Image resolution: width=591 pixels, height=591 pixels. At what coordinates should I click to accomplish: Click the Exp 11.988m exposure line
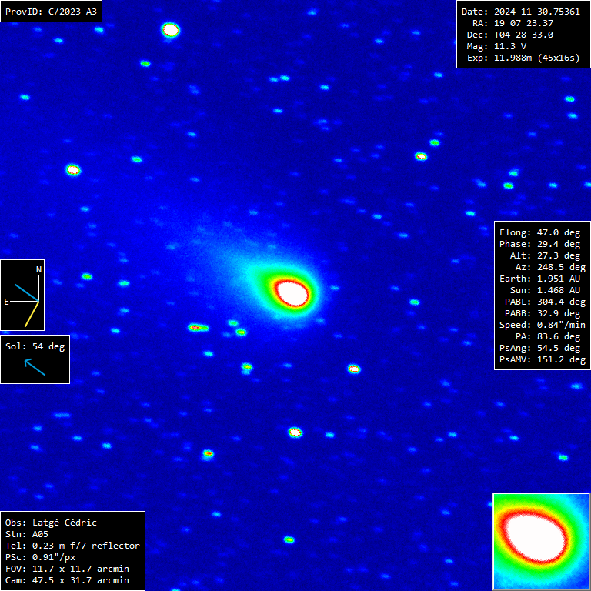523,58
